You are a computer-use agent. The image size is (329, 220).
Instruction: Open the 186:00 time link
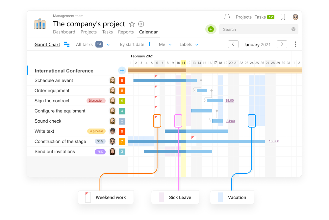tap(274, 141)
